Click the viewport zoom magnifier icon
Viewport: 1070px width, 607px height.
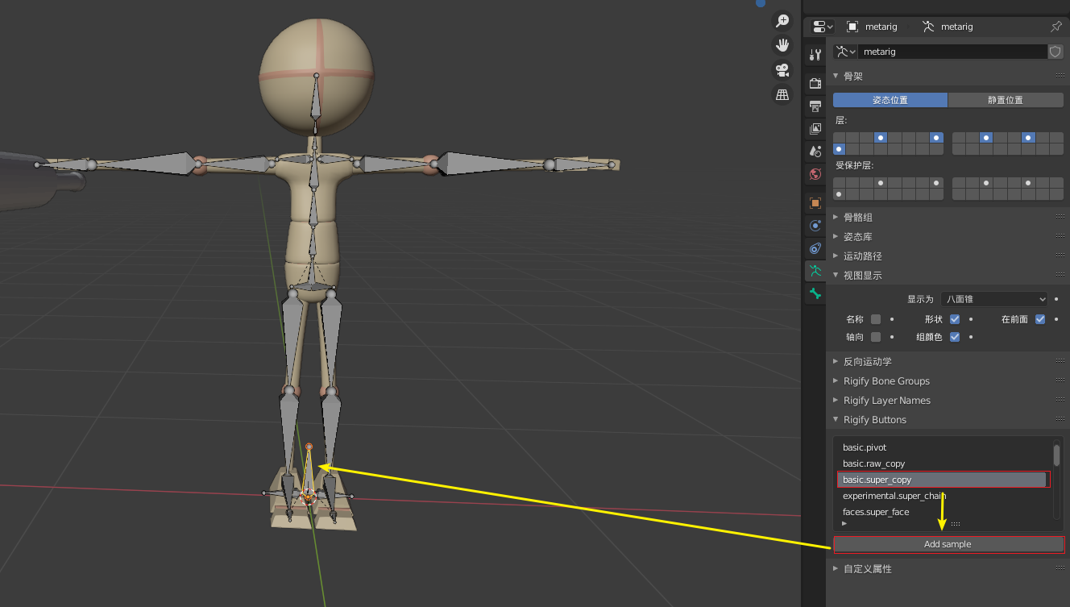pyautogui.click(x=782, y=20)
